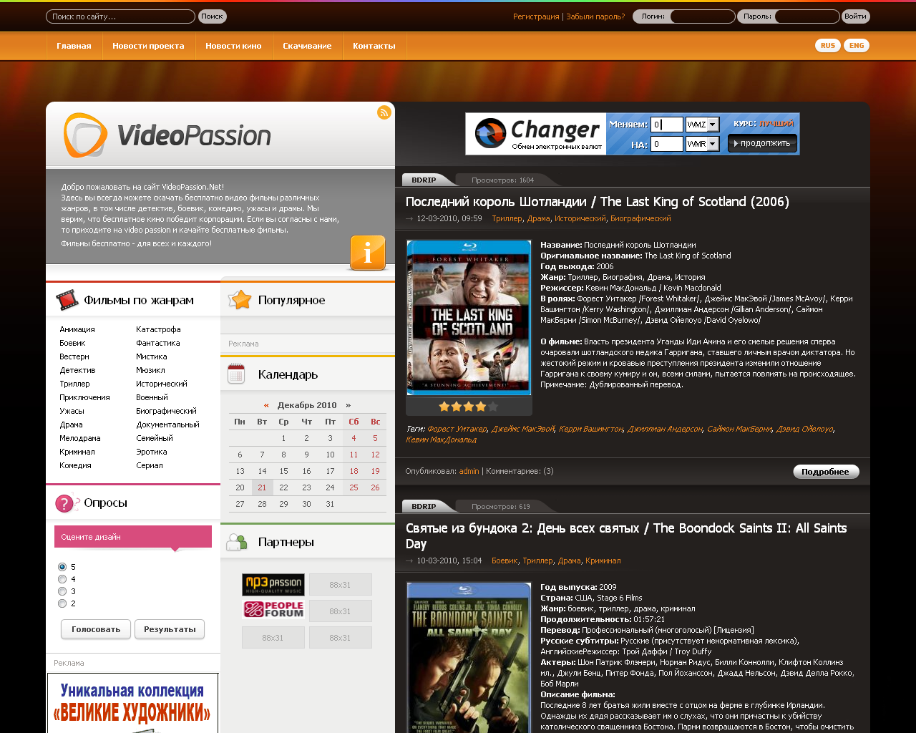Open the Новости кино menu item

coord(233,46)
